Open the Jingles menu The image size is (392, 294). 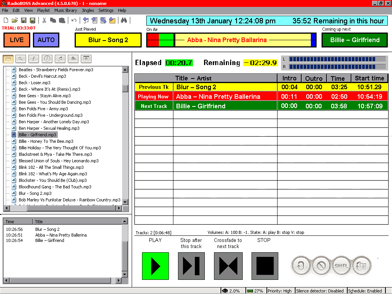point(88,10)
